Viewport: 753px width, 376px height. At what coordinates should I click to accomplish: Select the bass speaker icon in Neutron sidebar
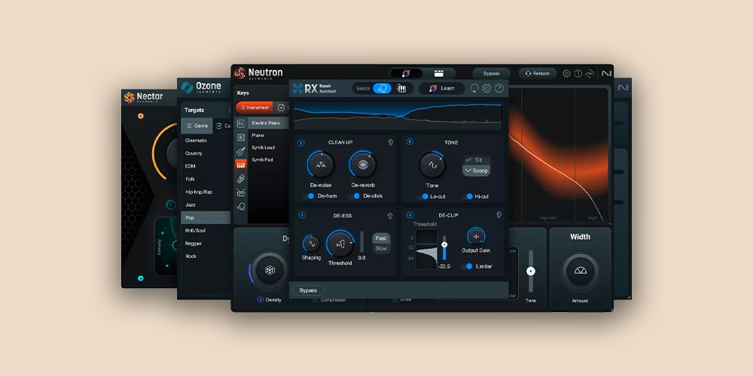241,137
